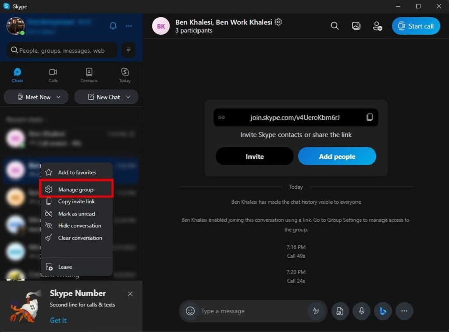The width and height of the screenshot is (449, 332).
Task: Choose Copy invite link menu entry
Action: click(76, 202)
